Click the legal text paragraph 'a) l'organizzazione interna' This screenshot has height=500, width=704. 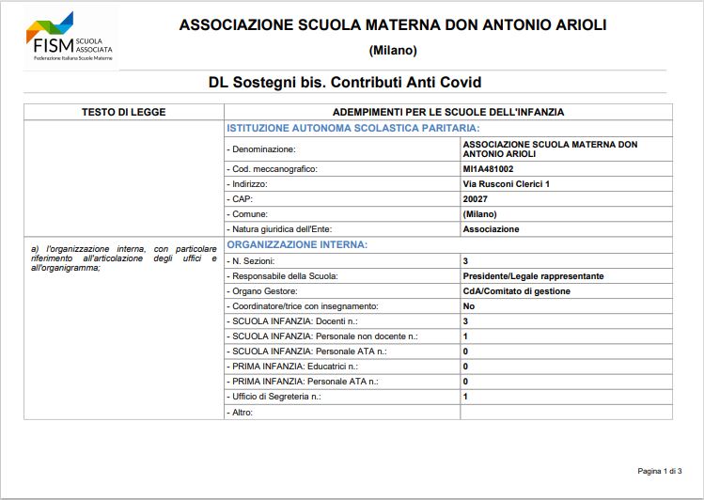pyautogui.click(x=123, y=258)
